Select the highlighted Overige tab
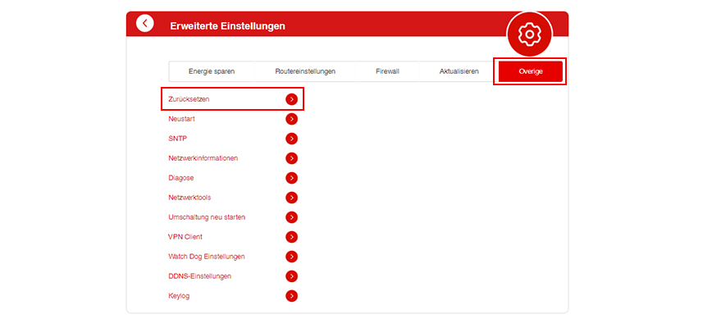The height and width of the screenshot is (328, 721). (531, 71)
